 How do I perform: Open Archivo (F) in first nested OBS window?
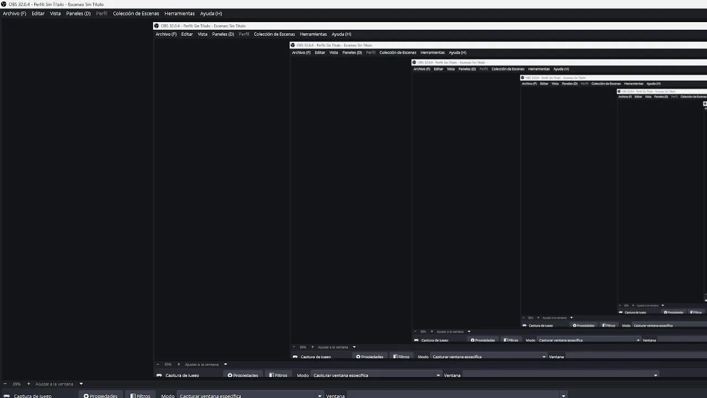[166, 34]
